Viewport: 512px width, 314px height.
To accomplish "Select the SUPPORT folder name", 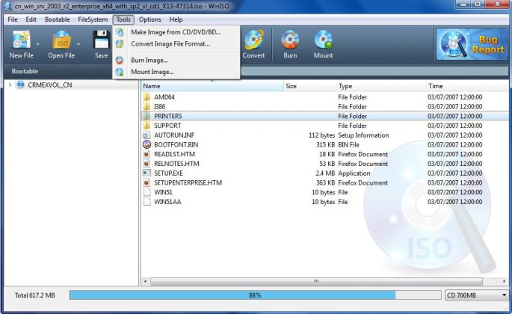I will (167, 126).
